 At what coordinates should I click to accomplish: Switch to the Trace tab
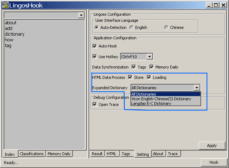coord(173,154)
